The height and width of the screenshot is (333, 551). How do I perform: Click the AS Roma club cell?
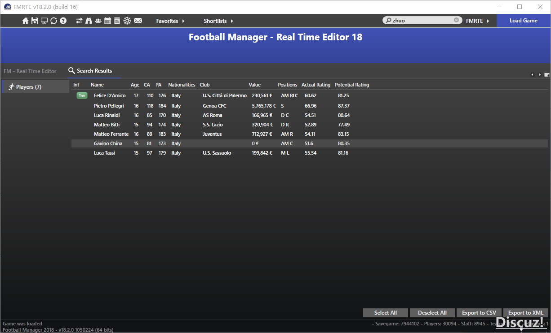(213, 115)
